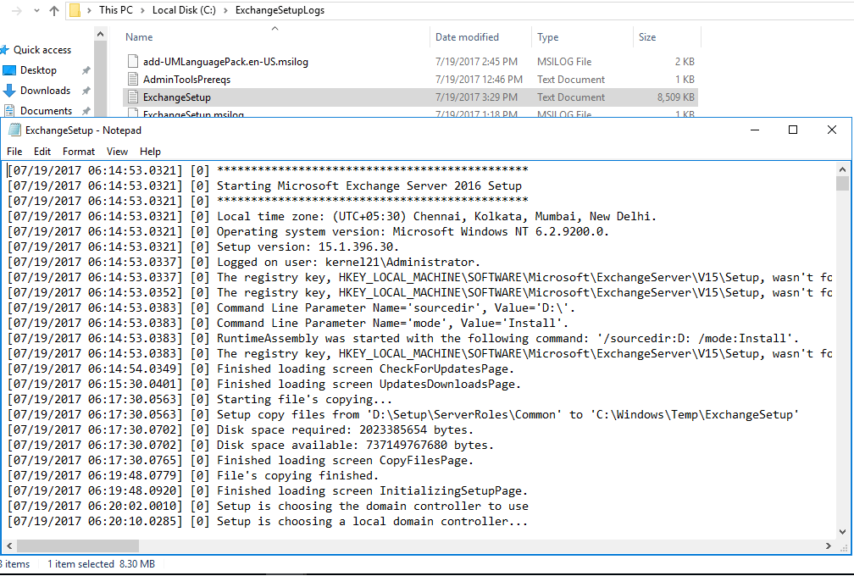
Task: Click the Desktop icon in the sidebar
Action: click(x=9, y=70)
